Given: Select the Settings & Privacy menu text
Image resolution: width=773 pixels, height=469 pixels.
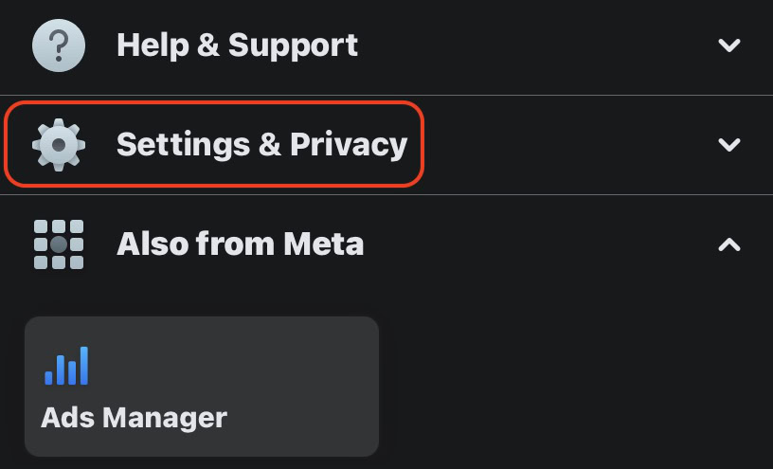Looking at the screenshot, I should click(x=261, y=145).
